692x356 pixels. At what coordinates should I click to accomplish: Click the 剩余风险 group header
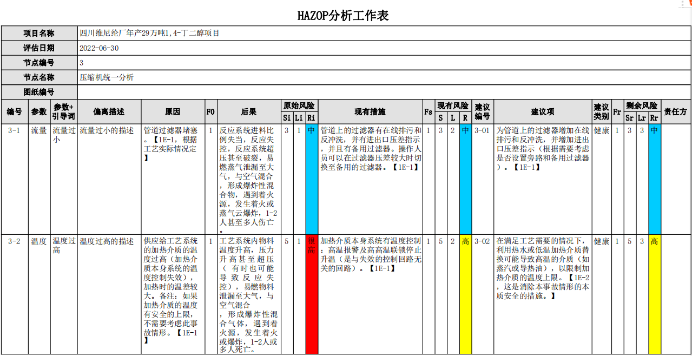pyautogui.click(x=642, y=106)
